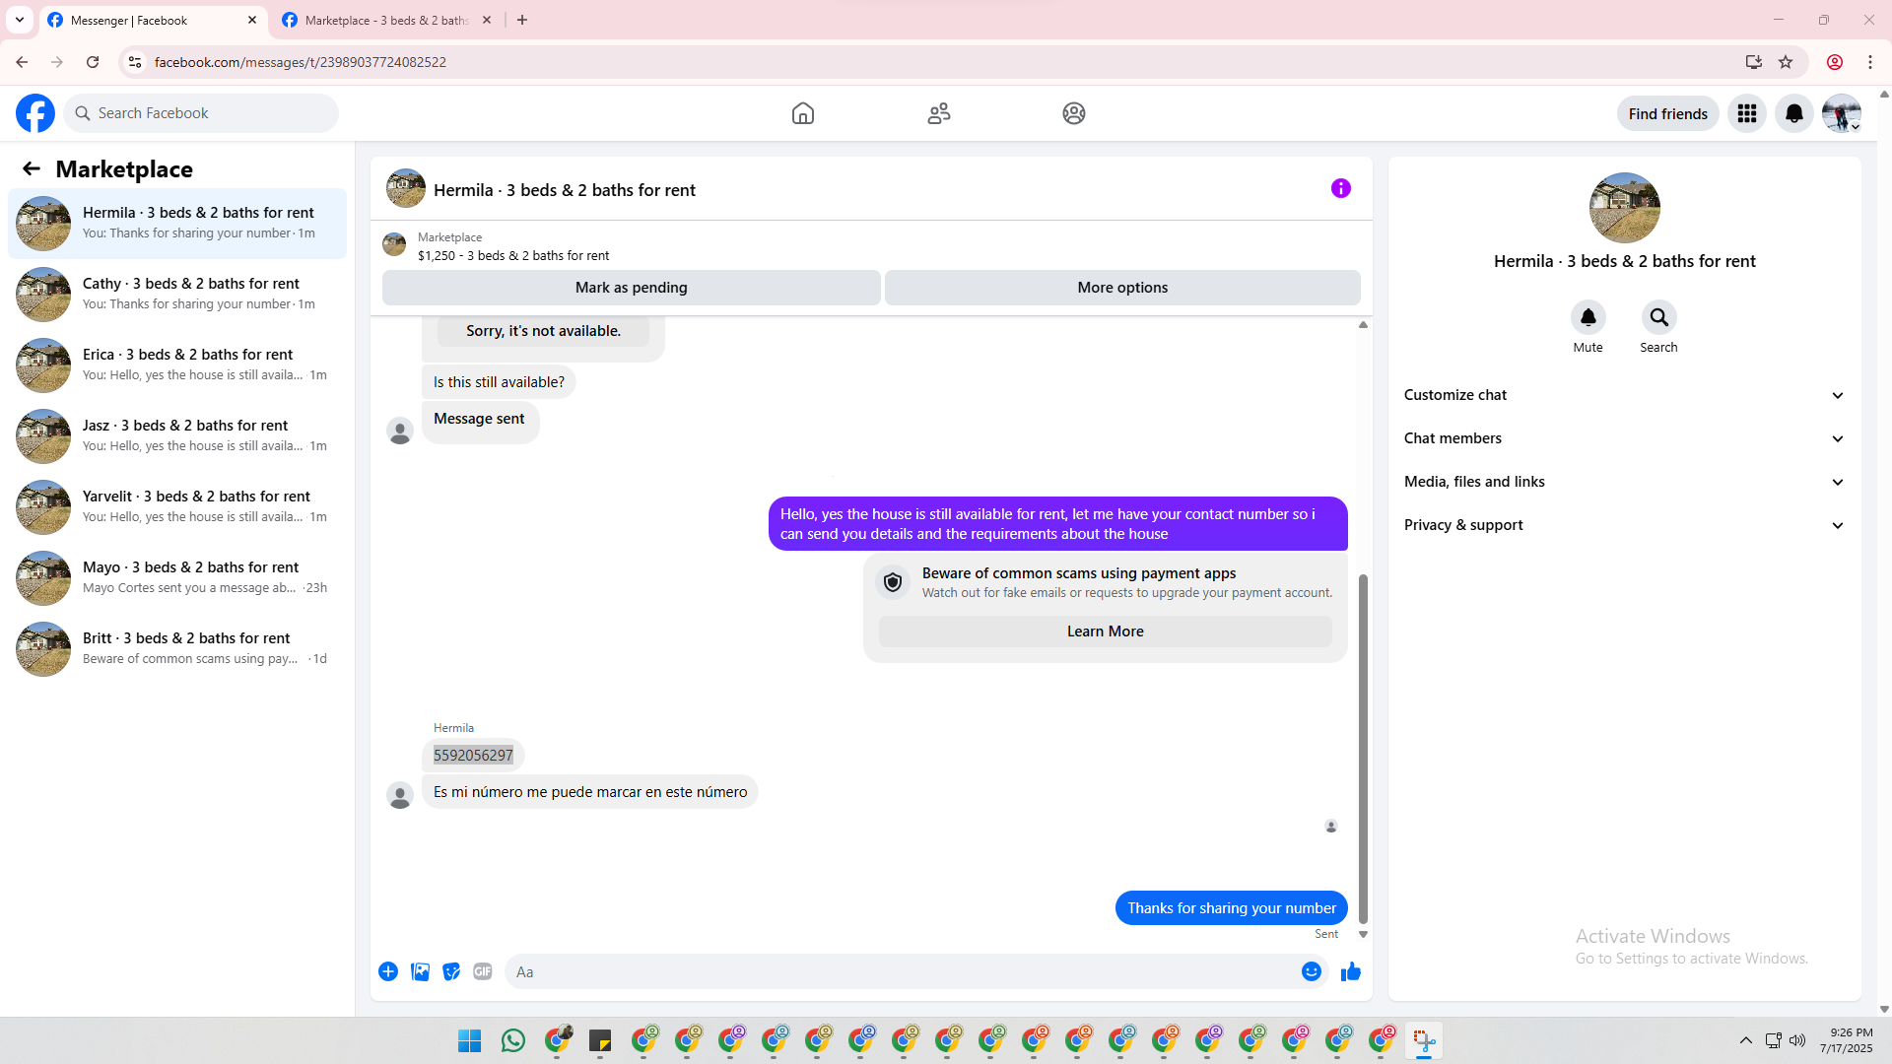
Task: Click the "Sorry, it's not available." quick reply
Action: (543, 331)
